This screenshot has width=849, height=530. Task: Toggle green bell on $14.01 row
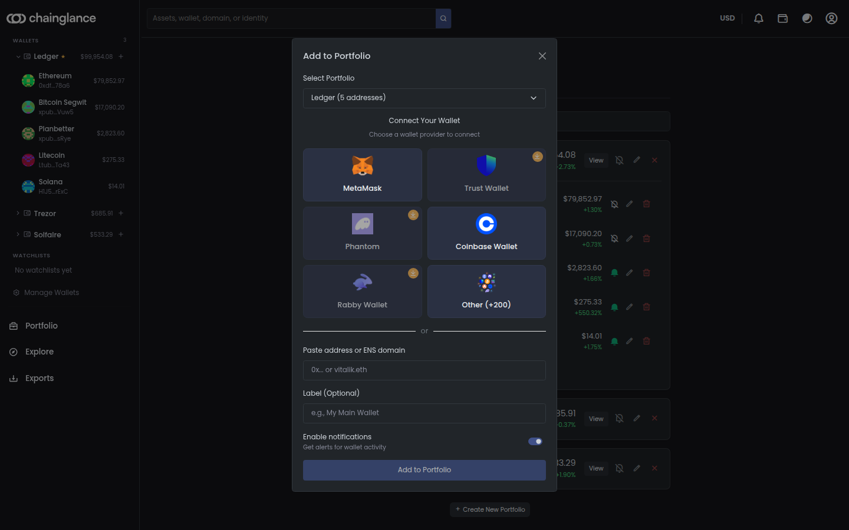(614, 341)
